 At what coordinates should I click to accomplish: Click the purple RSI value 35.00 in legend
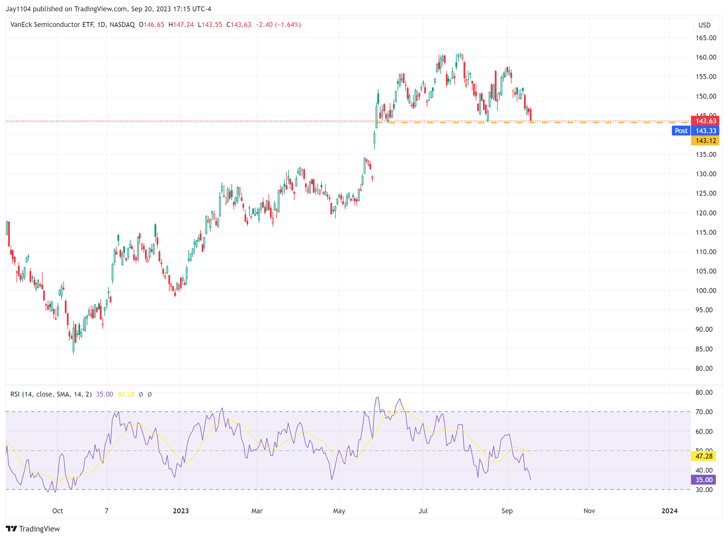coord(104,394)
